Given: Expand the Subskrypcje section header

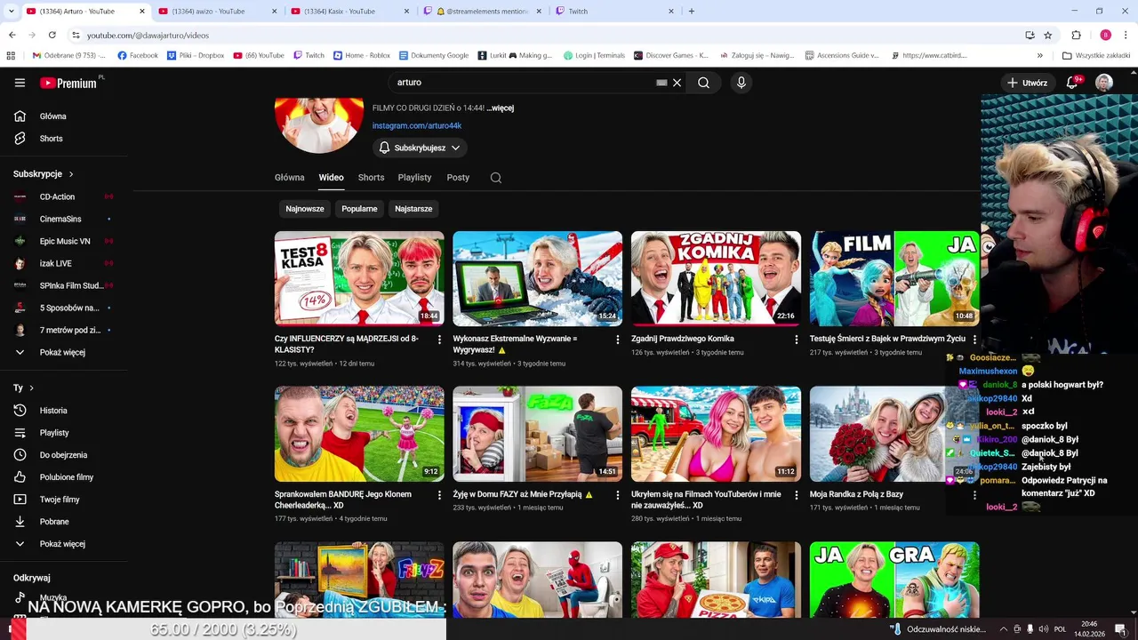Looking at the screenshot, I should click(44, 174).
